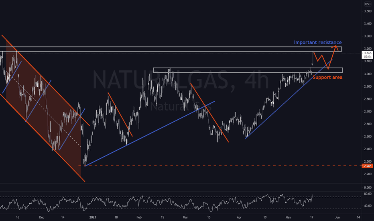
Task: Select the orange 2.265 price level label
Action: coord(368,166)
